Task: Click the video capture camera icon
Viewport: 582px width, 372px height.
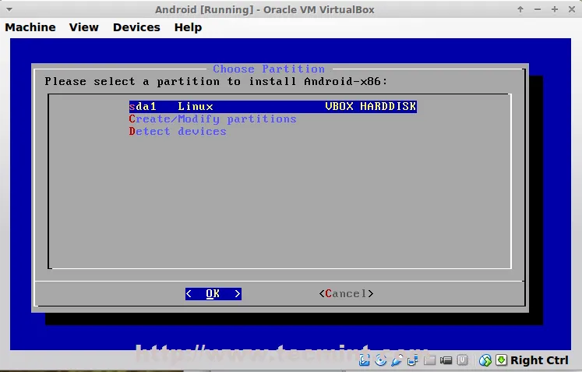Action: 446,360
